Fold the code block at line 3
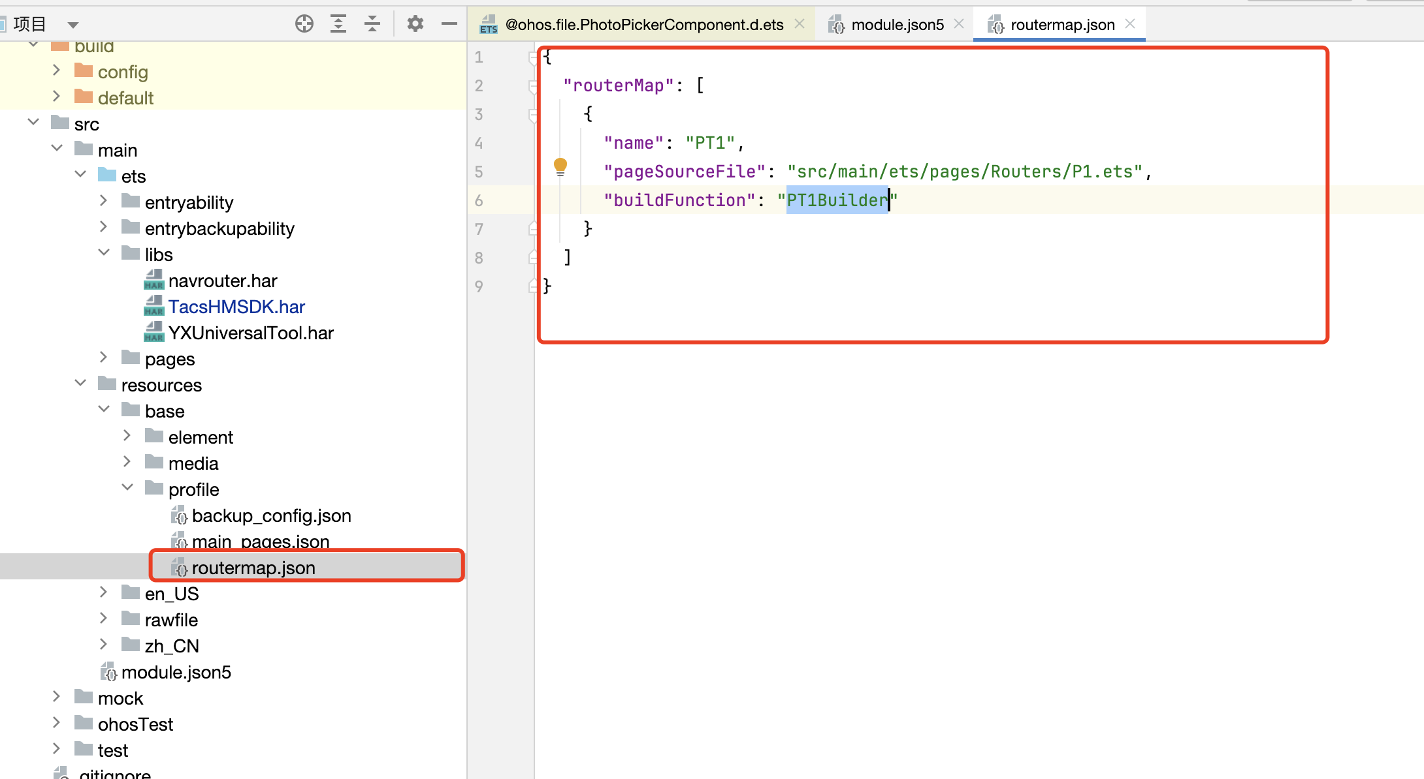1424x779 pixels. [533, 115]
